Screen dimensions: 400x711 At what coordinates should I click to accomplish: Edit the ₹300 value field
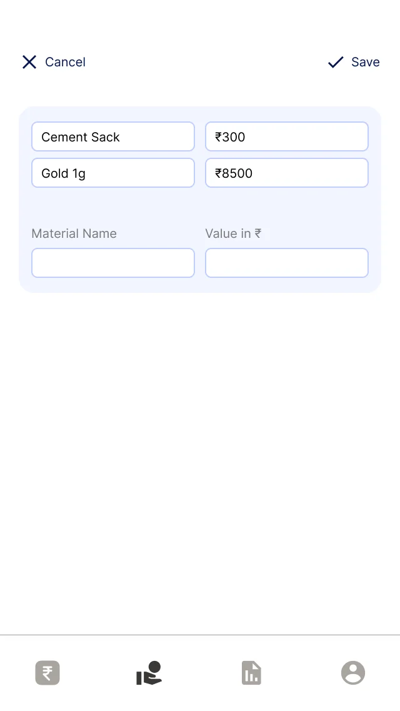tap(287, 136)
